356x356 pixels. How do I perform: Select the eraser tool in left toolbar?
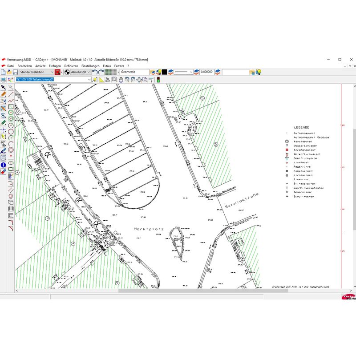[x=3, y=171]
